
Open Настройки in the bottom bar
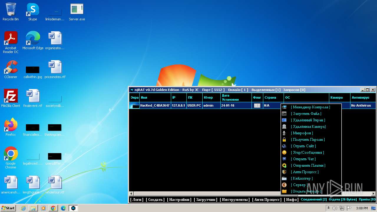point(179,200)
